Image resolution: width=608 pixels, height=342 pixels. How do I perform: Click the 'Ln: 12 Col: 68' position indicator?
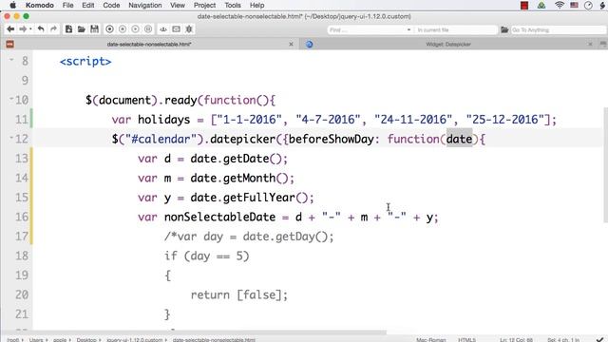point(516,340)
